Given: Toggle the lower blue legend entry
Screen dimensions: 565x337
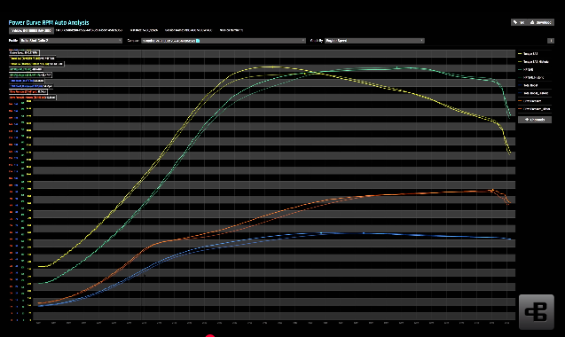Looking at the screenshot, I should (x=534, y=93).
